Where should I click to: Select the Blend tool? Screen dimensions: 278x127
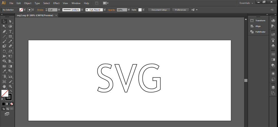point(10,71)
